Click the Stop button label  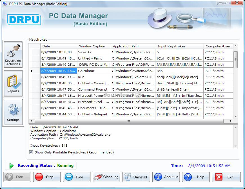point(50,177)
